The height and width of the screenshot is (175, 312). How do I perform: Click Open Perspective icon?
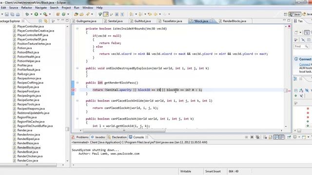tap(285, 14)
